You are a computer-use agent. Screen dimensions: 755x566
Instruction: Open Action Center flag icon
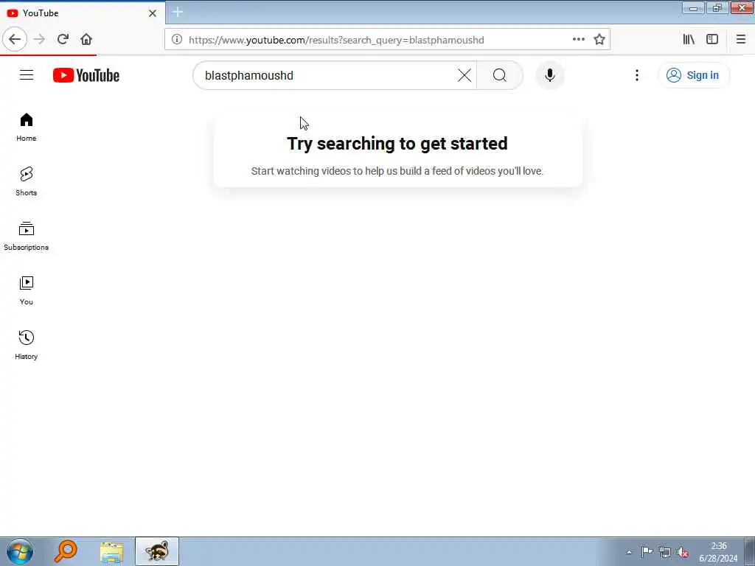pos(647,552)
